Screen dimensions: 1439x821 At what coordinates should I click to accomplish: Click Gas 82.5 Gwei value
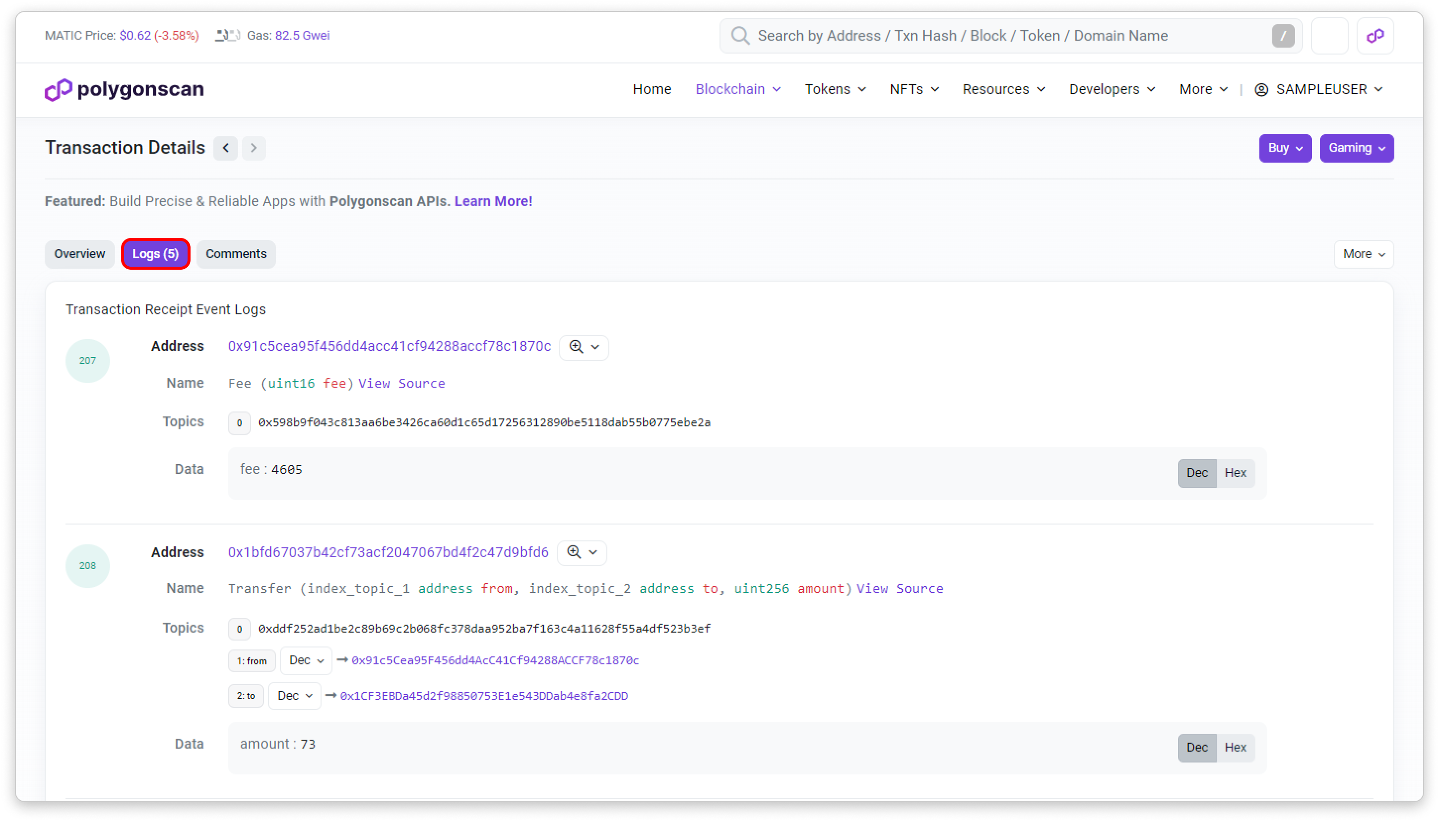[x=302, y=35]
